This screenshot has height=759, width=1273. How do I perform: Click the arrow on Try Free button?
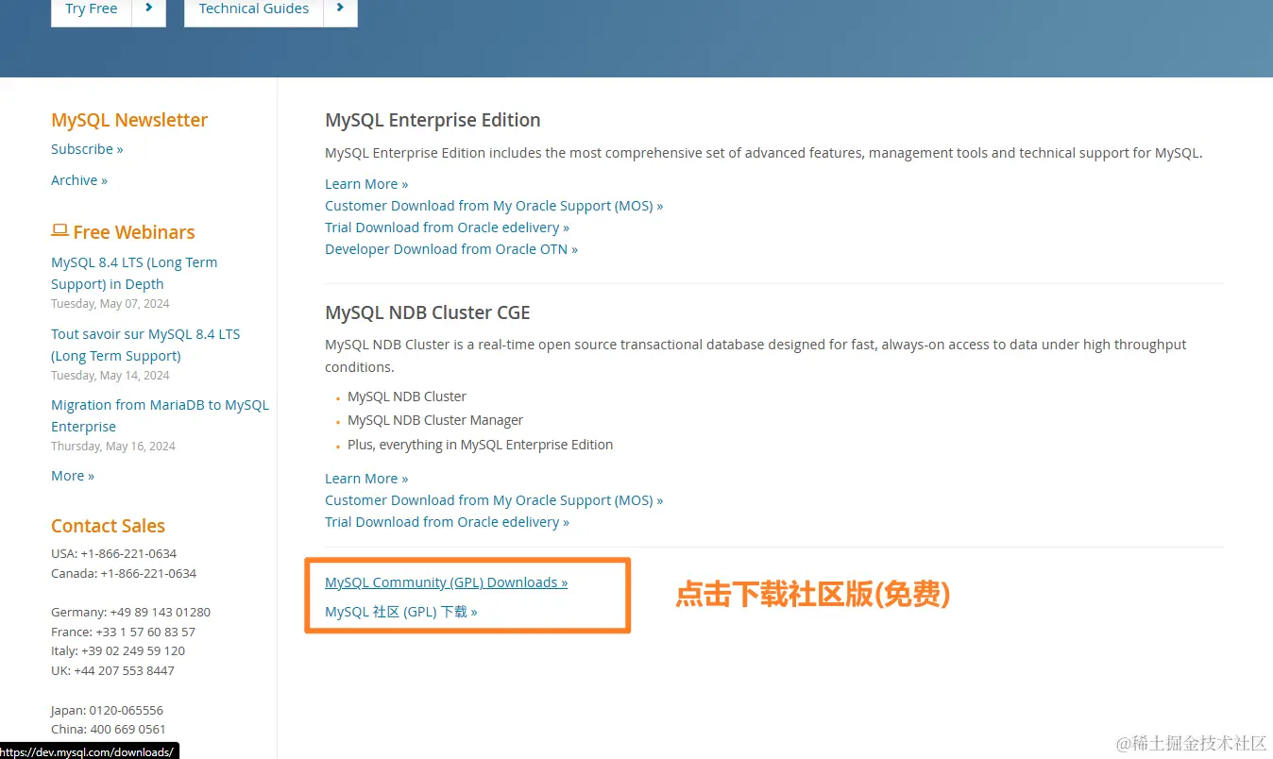[x=149, y=9]
